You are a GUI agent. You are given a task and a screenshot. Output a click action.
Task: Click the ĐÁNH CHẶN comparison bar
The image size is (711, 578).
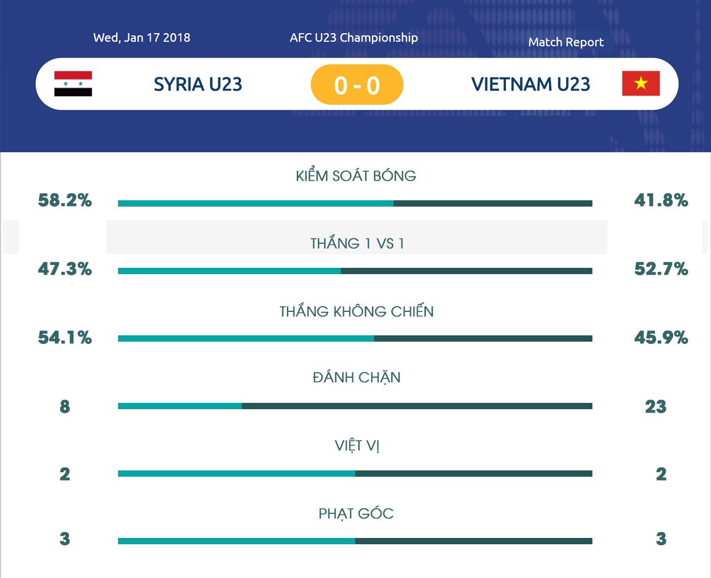click(x=355, y=406)
